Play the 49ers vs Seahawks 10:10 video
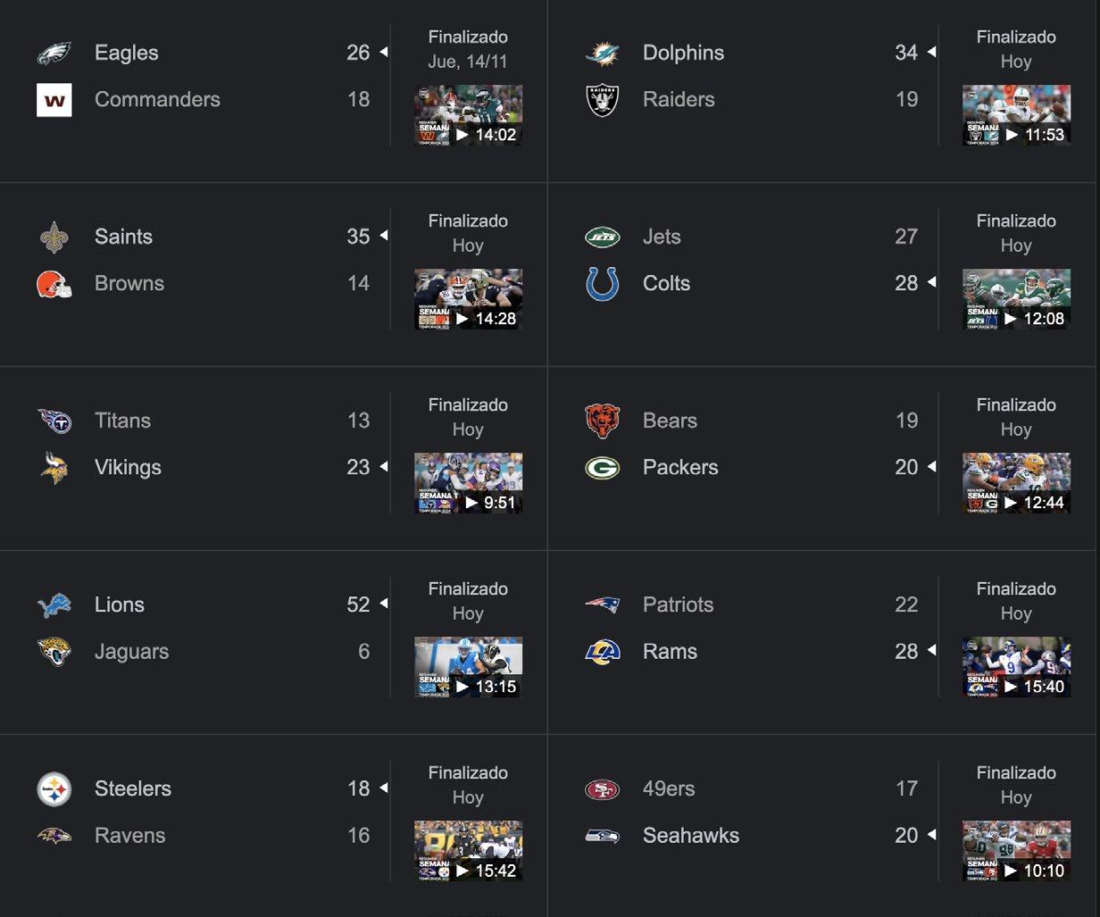1100x917 pixels. (1016, 851)
